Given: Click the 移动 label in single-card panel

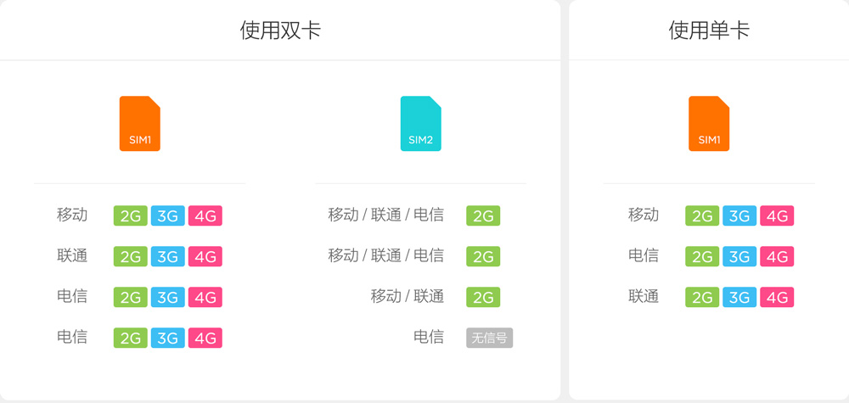Looking at the screenshot, I should coord(644,215).
